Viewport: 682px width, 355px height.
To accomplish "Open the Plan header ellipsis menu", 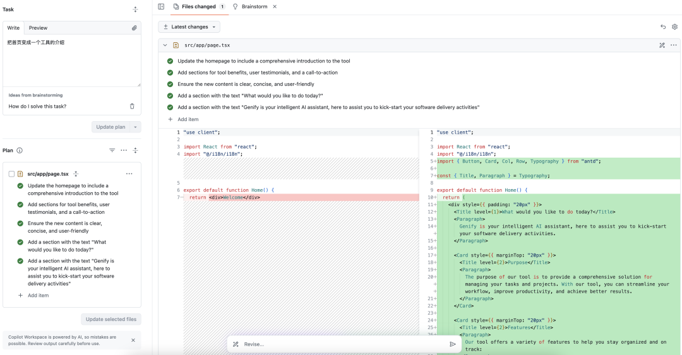I will (124, 150).
